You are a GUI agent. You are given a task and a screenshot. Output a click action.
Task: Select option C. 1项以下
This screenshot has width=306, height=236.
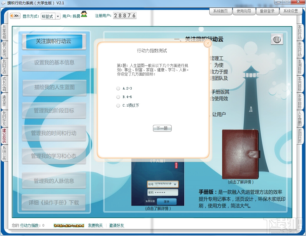tap(118, 105)
